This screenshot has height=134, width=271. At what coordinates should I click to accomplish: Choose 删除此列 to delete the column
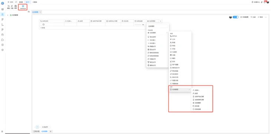coord(152,65)
